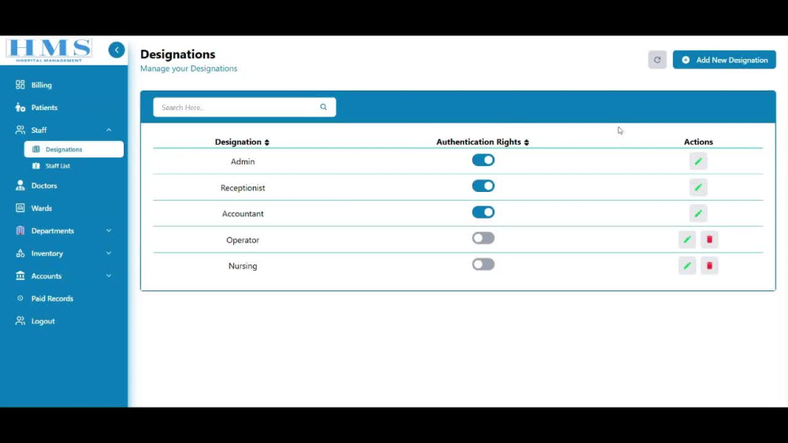Viewport: 788px width, 443px height.
Task: Click Add New Designation button
Action: 724,60
